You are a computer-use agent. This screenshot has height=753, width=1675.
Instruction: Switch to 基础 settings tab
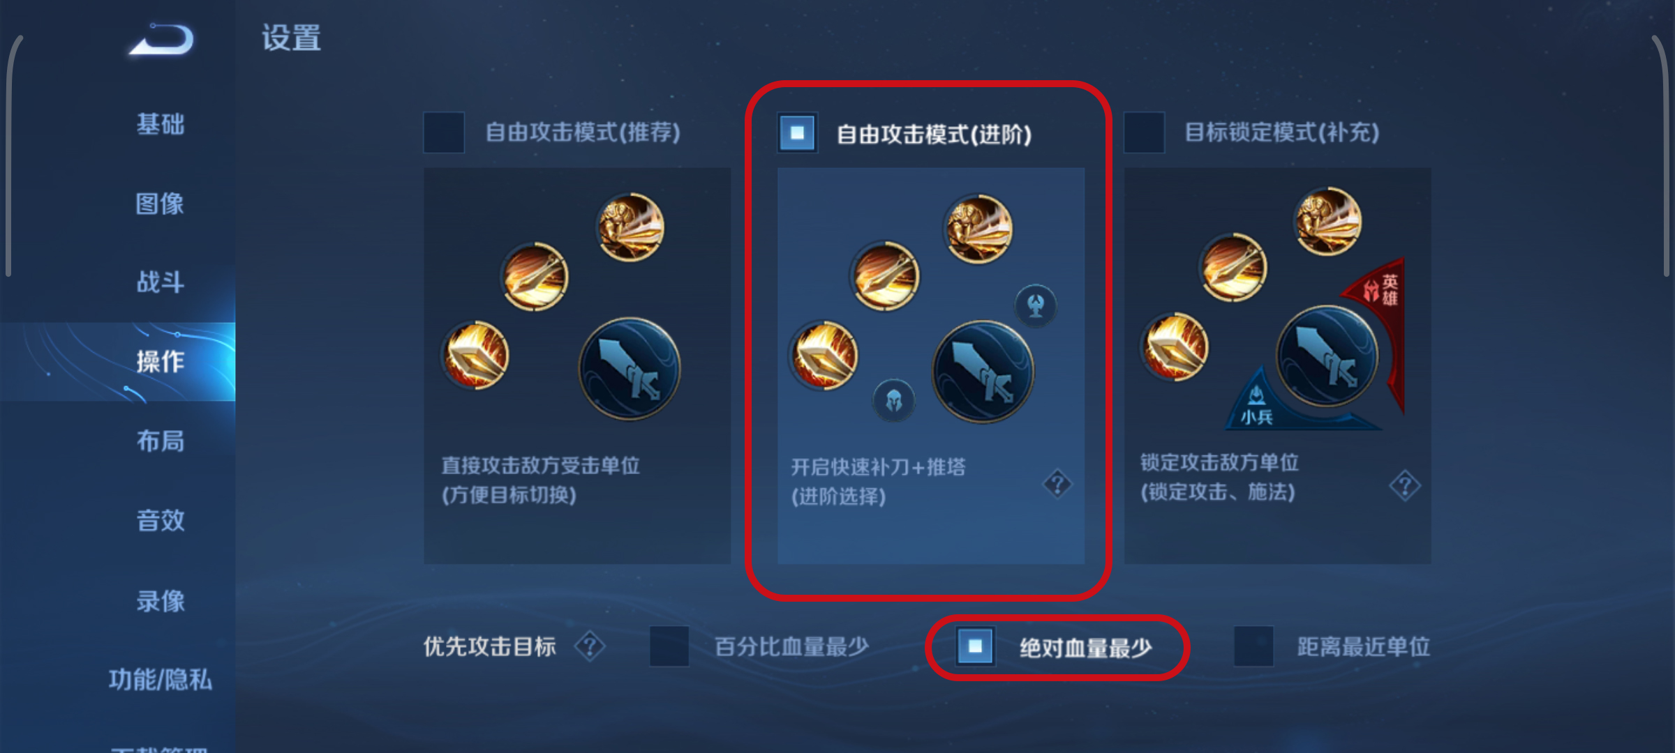pyautogui.click(x=161, y=124)
